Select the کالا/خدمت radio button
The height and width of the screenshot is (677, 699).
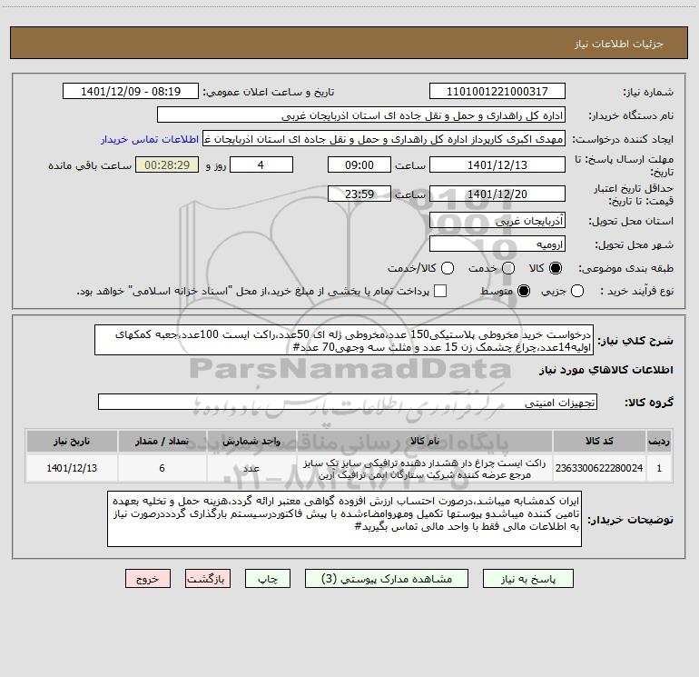448,268
